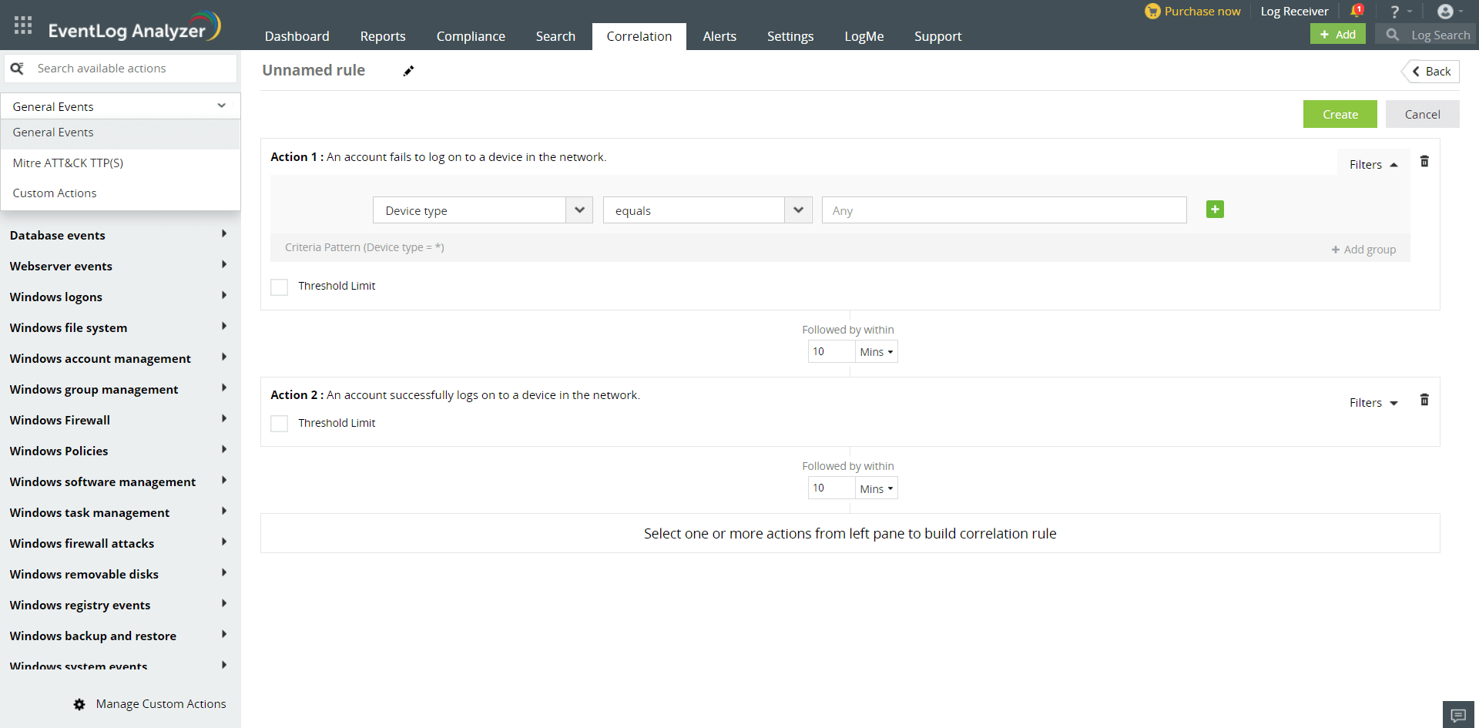Open the notifications bell icon
Screen dimensions: 1479x728
point(1356,12)
